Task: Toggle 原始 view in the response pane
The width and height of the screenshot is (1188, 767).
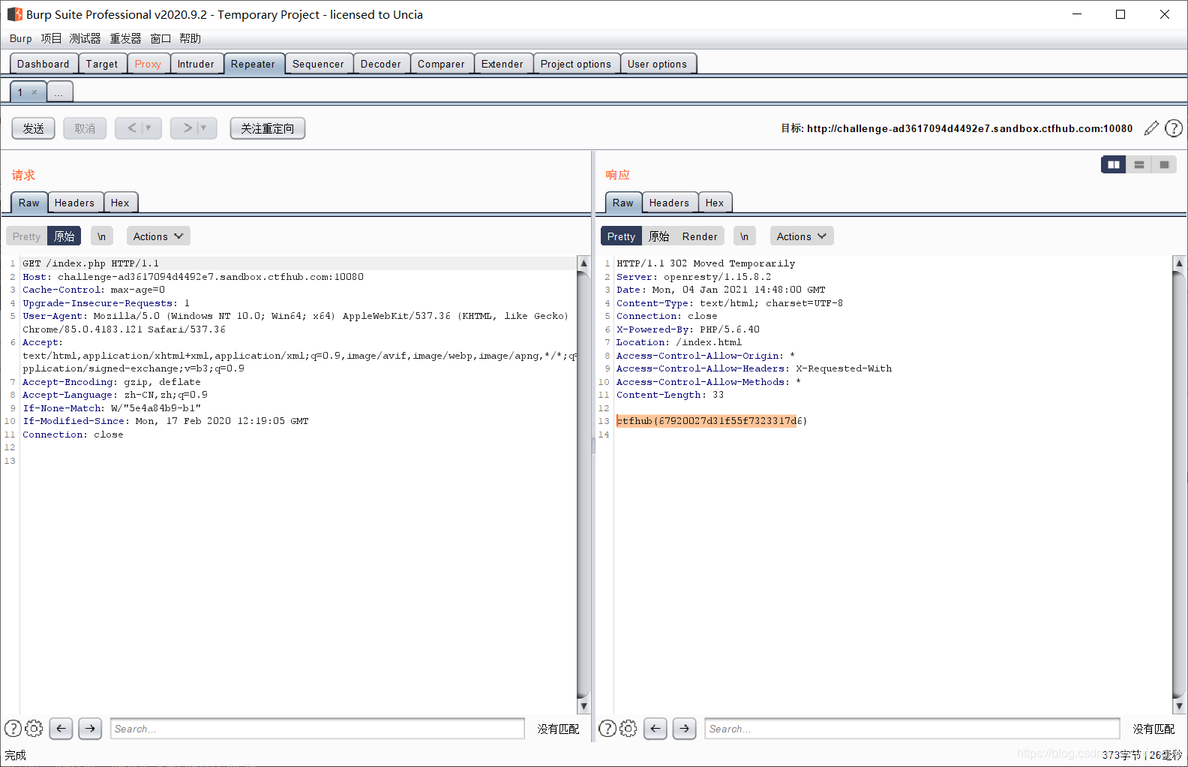Action: click(x=658, y=236)
